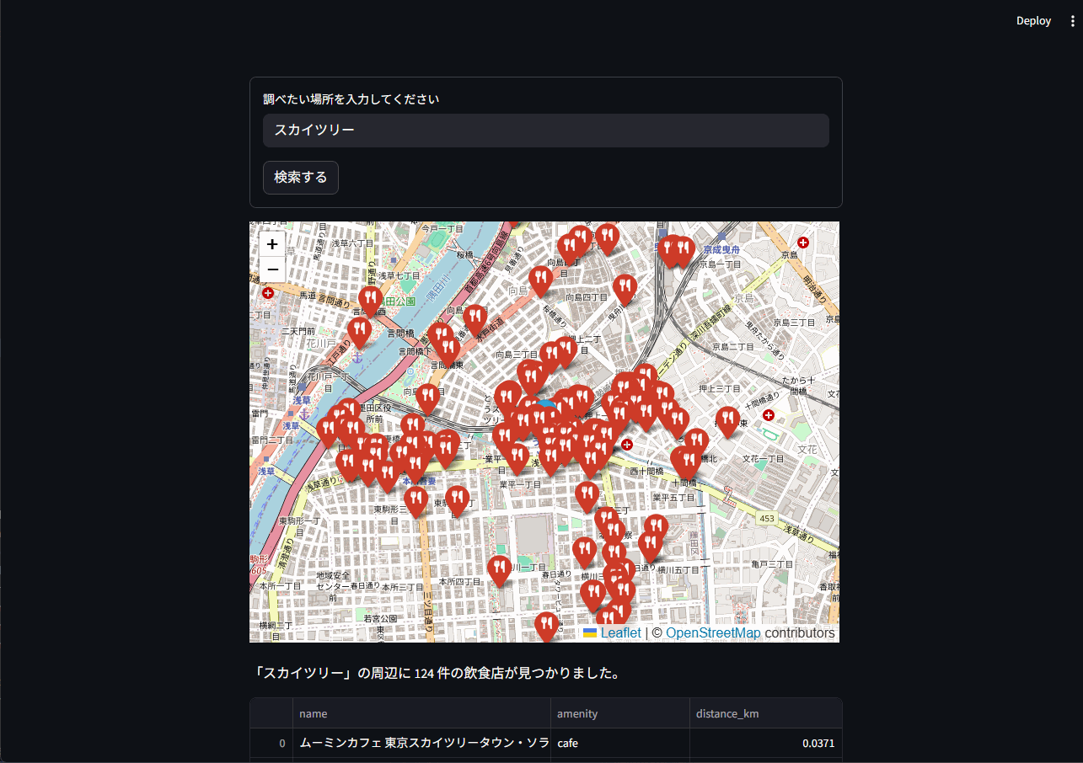Zoom in the map with plus button
The image size is (1083, 763).
click(x=272, y=244)
